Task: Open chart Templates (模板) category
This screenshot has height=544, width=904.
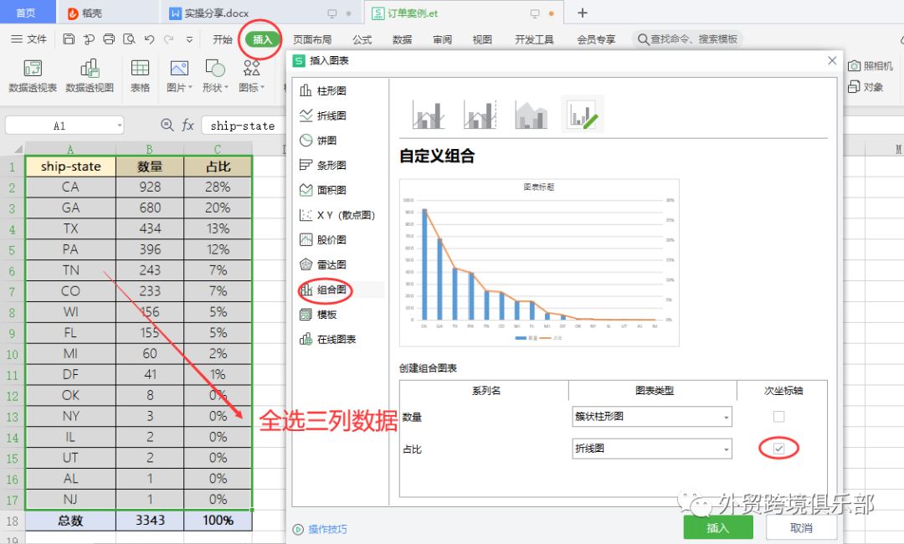Action: click(x=318, y=314)
